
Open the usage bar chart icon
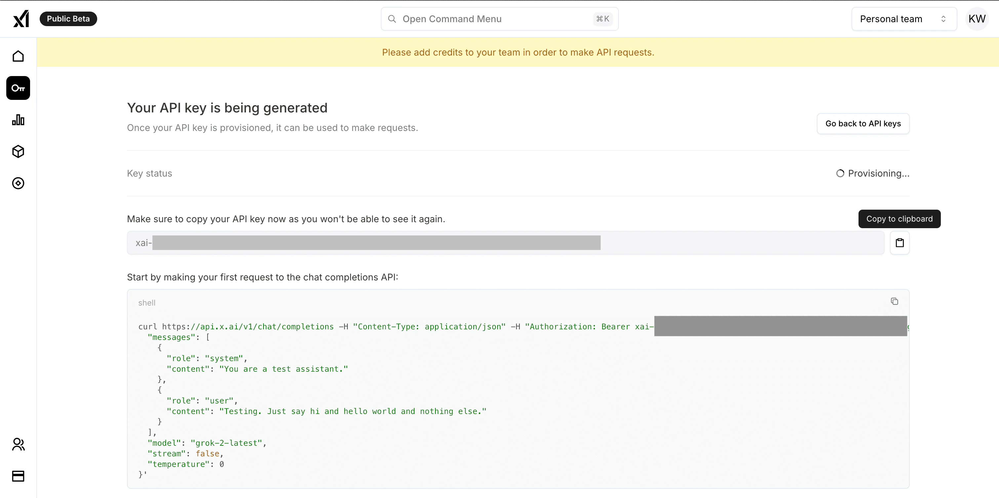coord(18,120)
